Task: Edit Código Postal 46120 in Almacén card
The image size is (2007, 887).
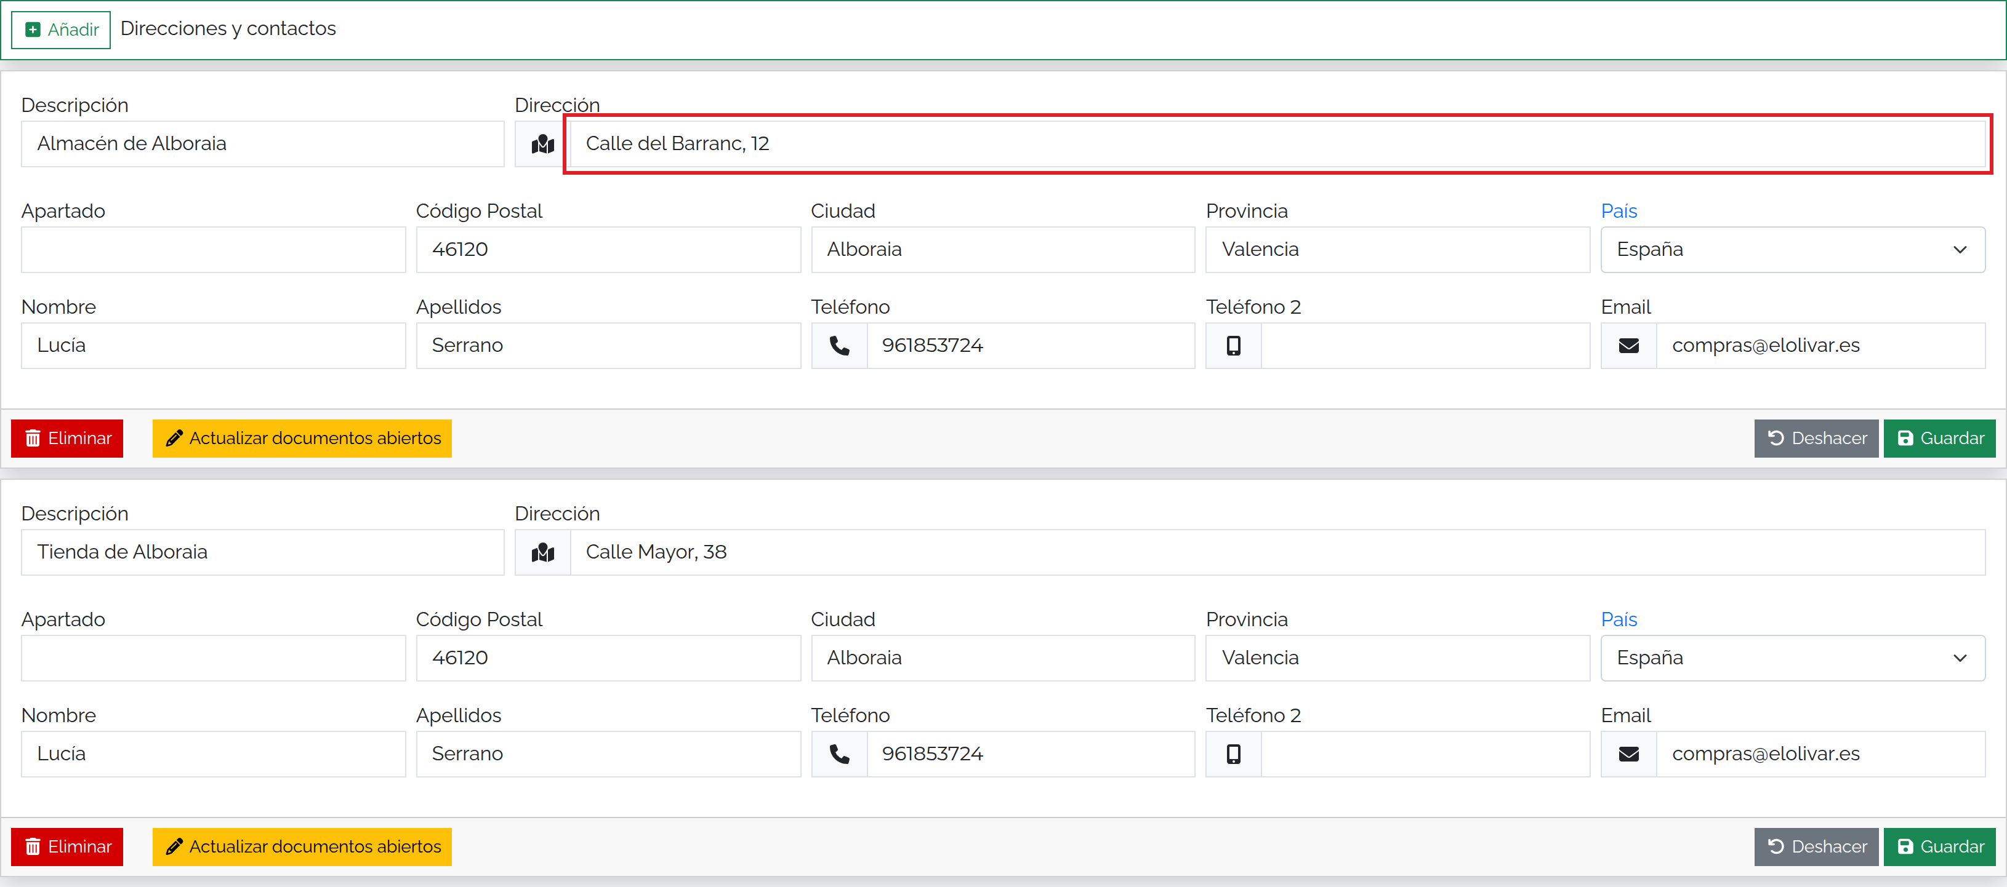Action: [608, 250]
